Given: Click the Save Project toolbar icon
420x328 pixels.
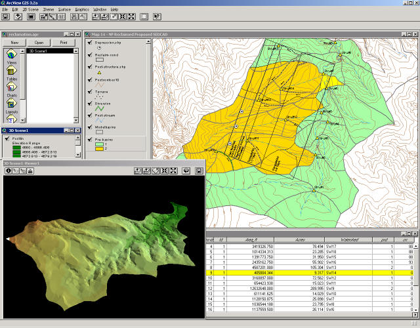Looking at the screenshot, I should (x=6, y=16).
